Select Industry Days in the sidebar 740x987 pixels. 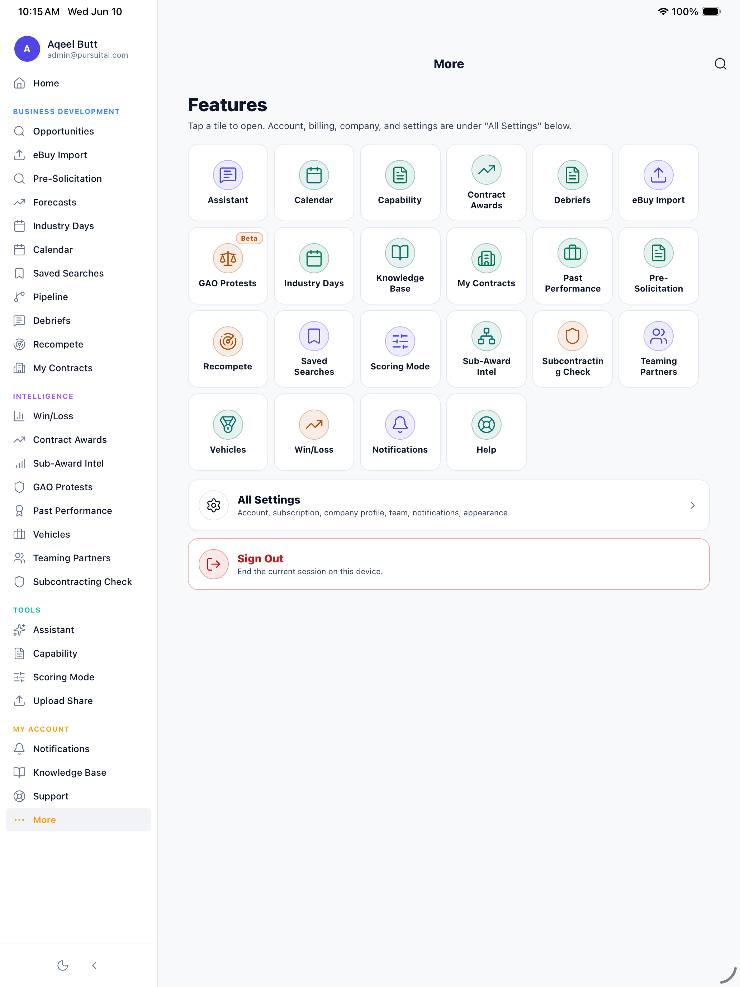78,226
